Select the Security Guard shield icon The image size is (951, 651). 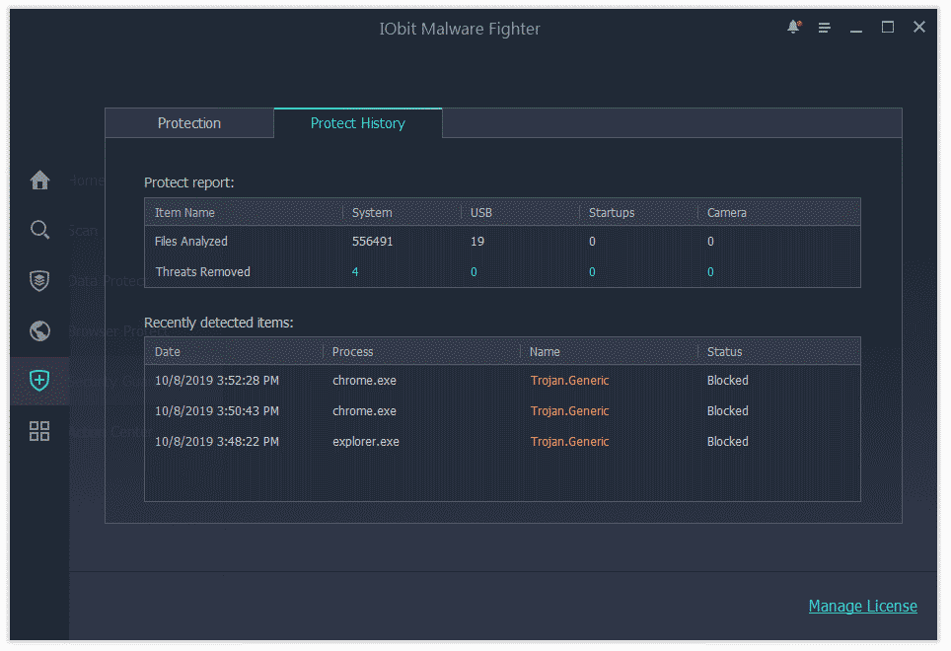pos(39,381)
